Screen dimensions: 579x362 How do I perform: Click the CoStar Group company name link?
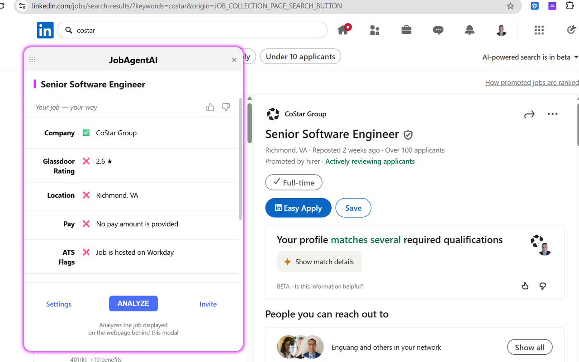tap(305, 114)
